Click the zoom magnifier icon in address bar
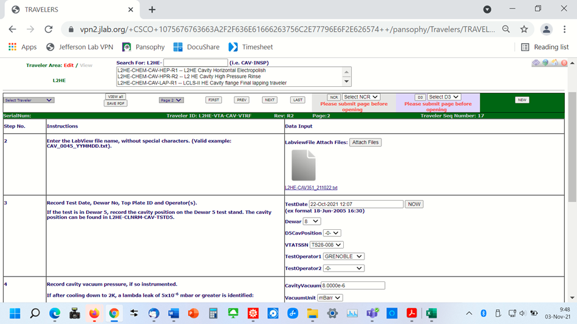Screen dimensions: 577x324 [505, 29]
